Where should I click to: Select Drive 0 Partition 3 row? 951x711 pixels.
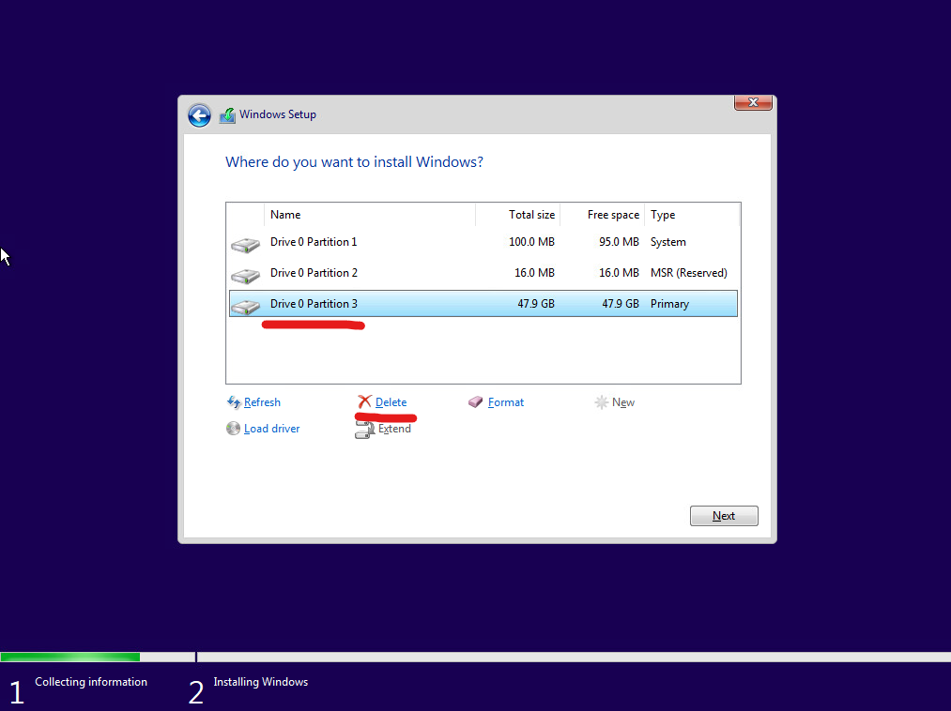(483, 304)
